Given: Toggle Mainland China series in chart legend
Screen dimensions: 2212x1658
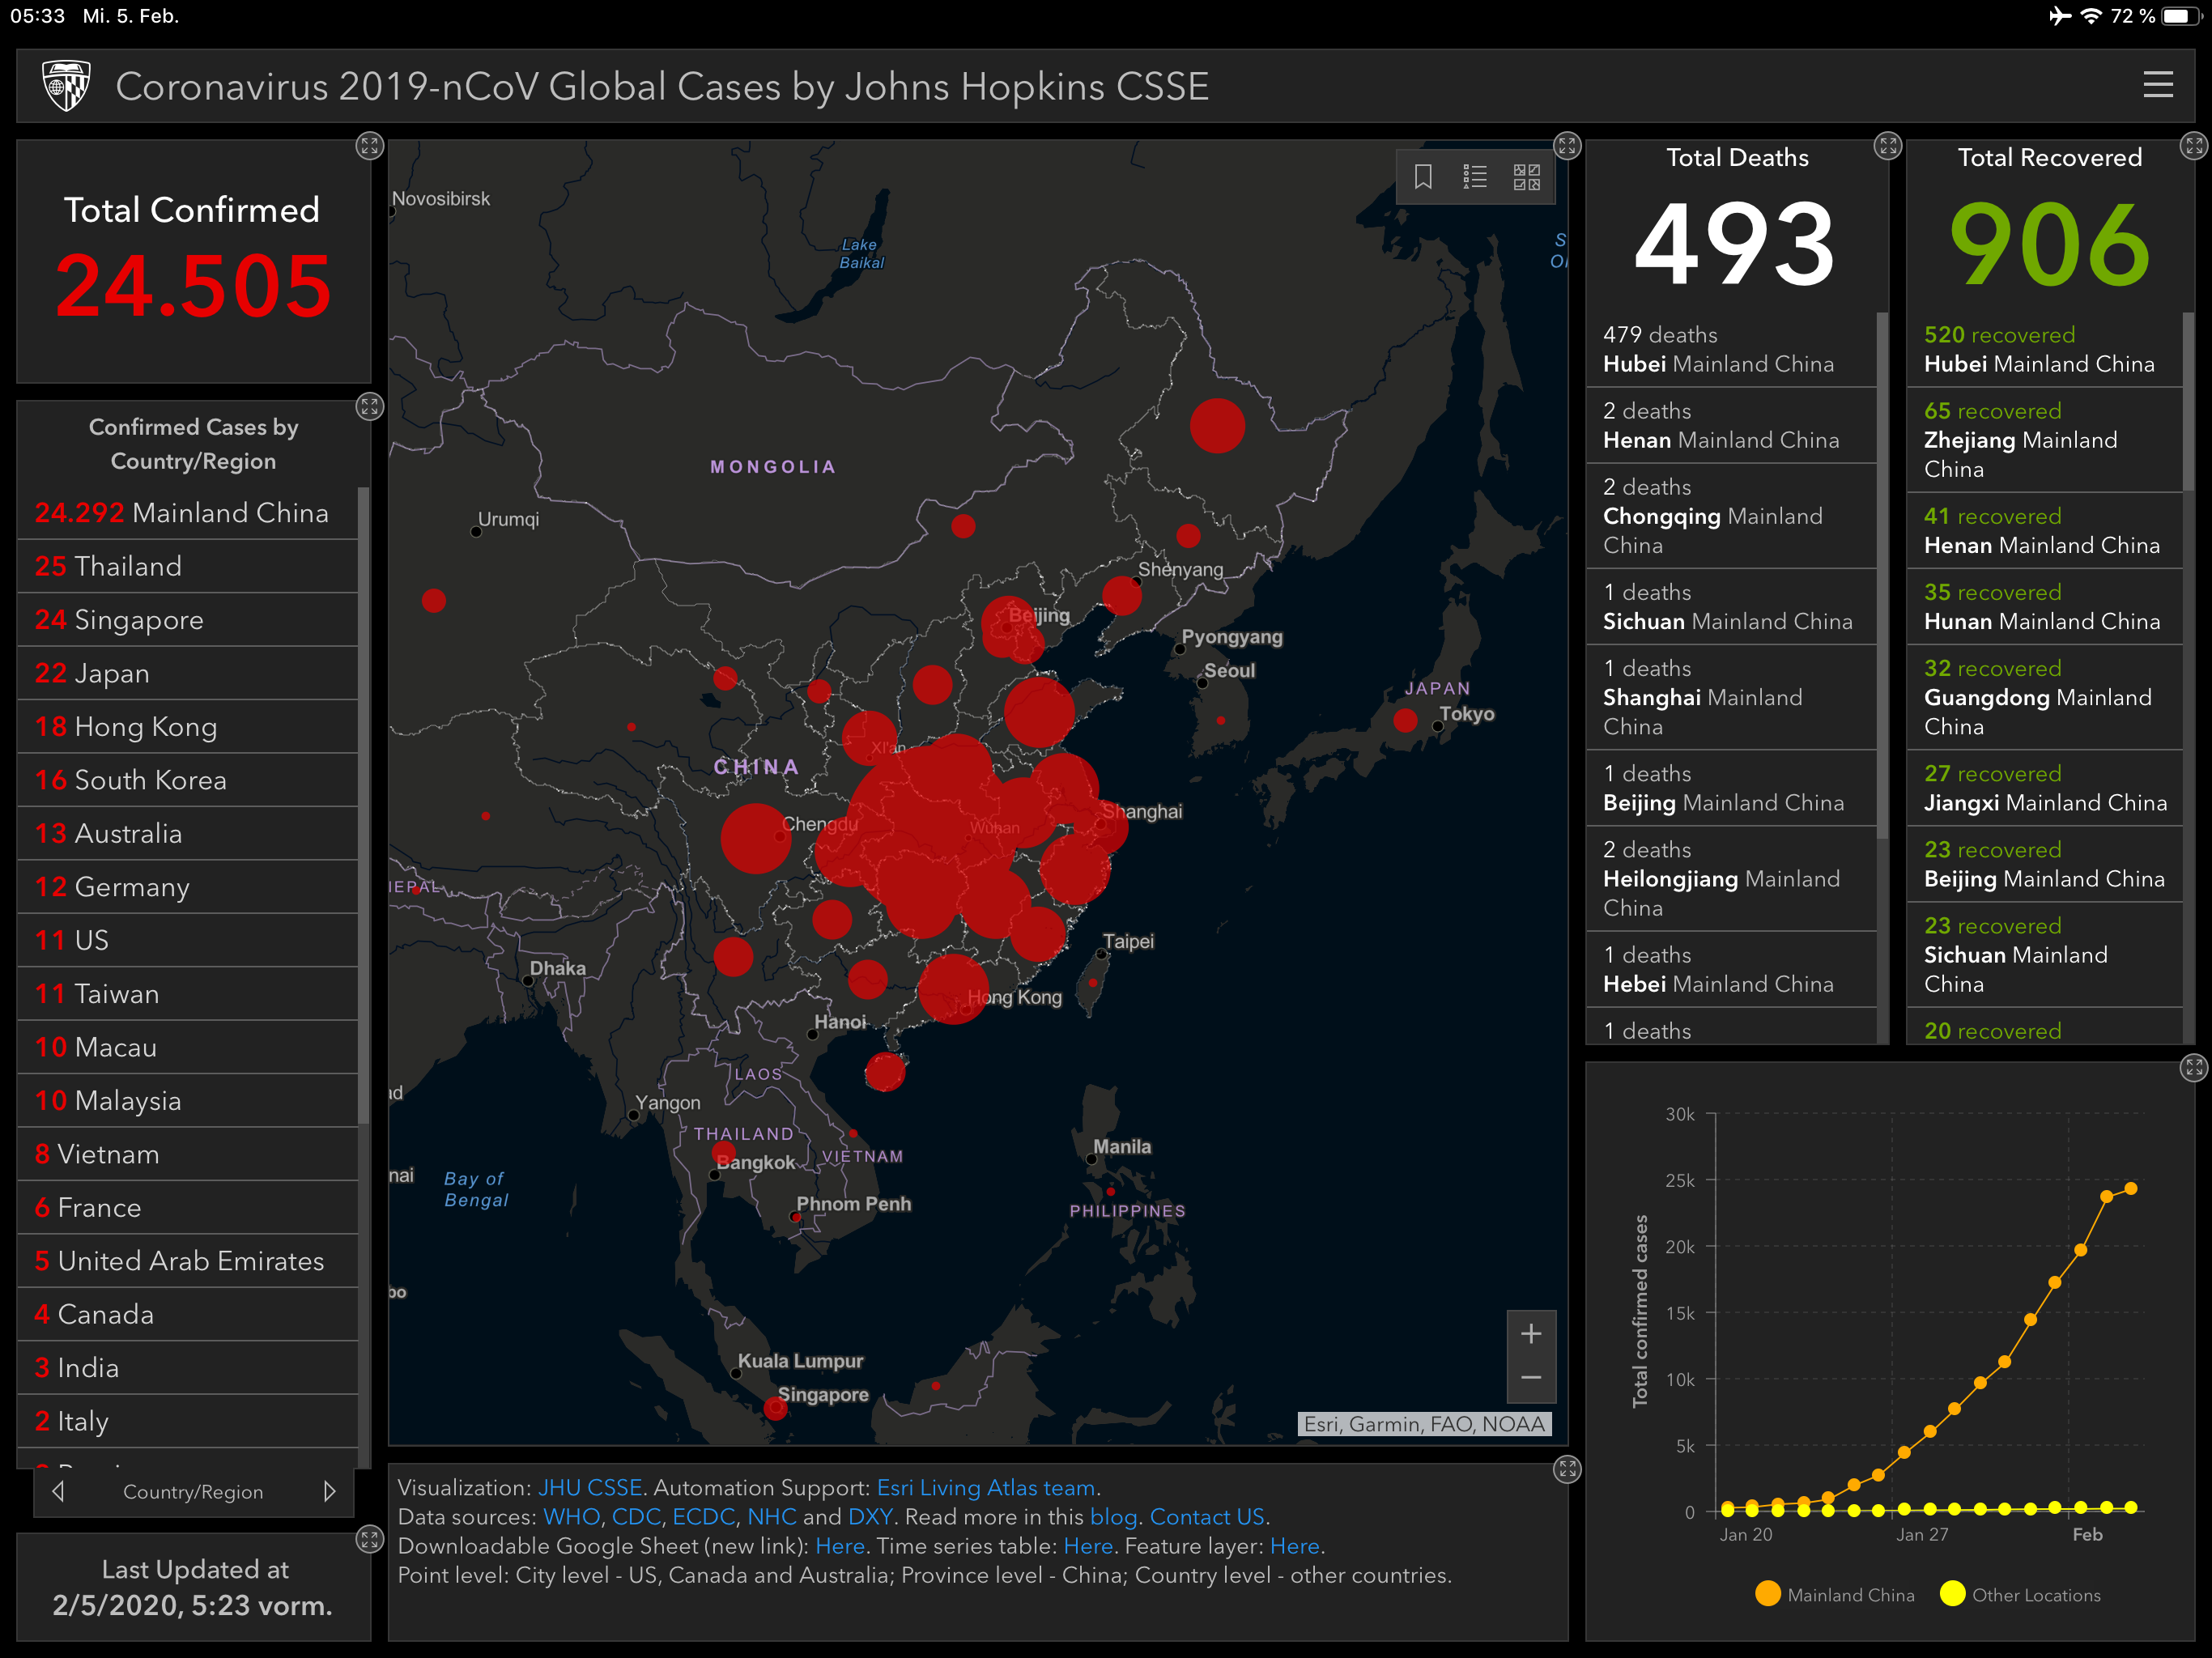Looking at the screenshot, I should pyautogui.click(x=1835, y=1595).
